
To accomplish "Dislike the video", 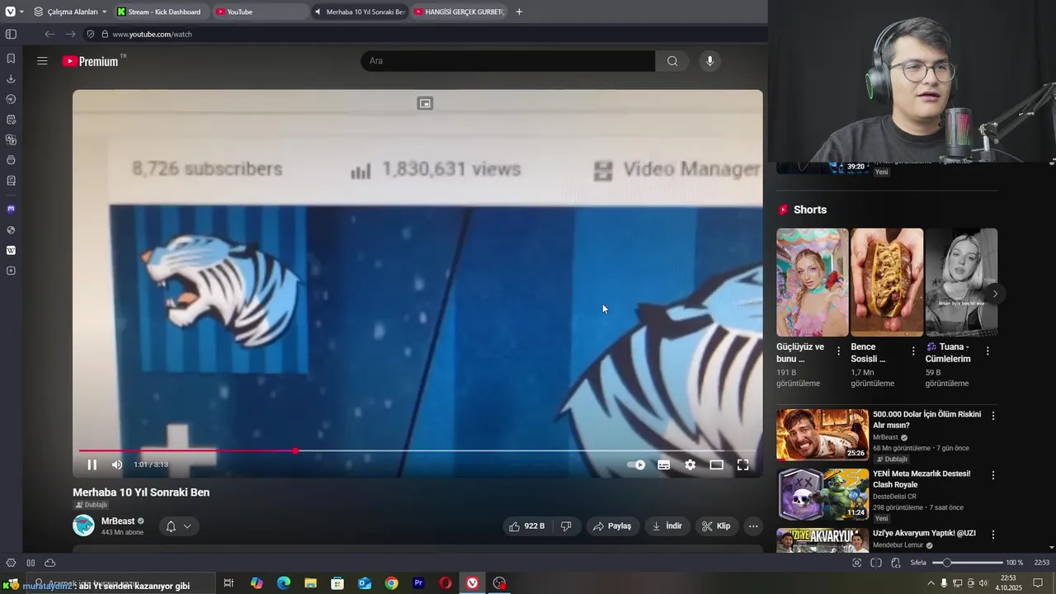I will pyautogui.click(x=566, y=526).
